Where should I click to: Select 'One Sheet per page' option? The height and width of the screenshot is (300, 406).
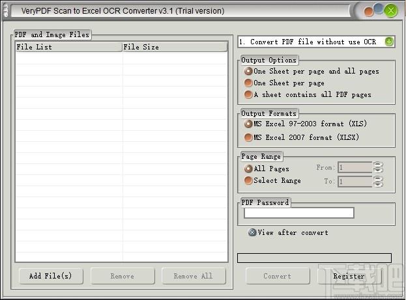pyautogui.click(x=284, y=83)
